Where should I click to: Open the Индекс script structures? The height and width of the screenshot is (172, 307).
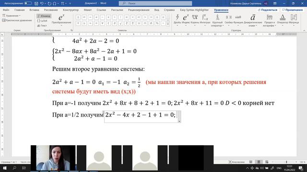tap(186, 20)
